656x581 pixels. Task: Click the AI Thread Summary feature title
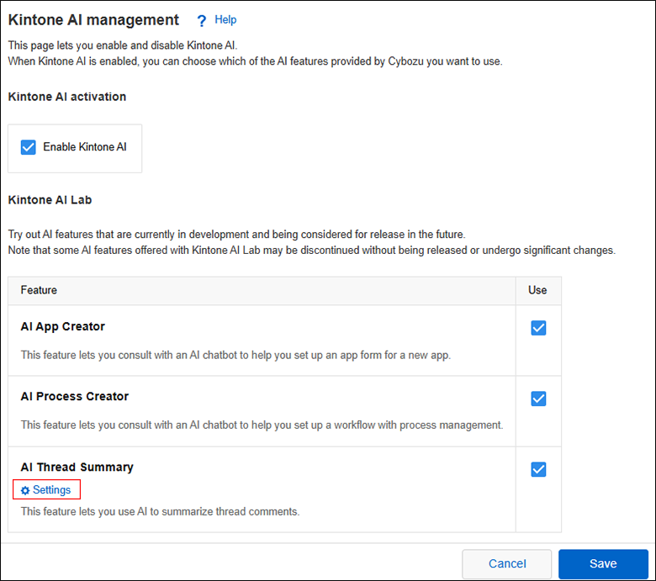(x=77, y=467)
